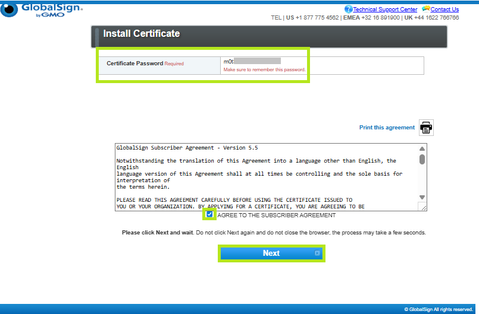Open the Contact Us link

[x=444, y=9]
